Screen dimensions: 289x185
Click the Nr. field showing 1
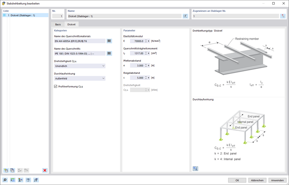57,16
